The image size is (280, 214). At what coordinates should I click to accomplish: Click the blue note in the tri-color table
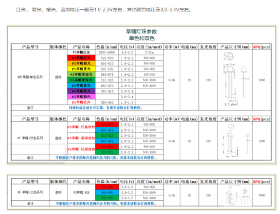(106, 204)
